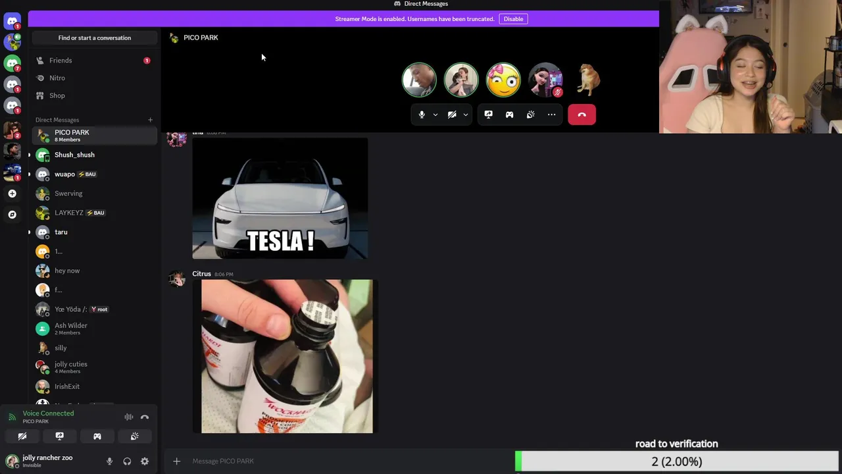Click Citrus avatar in chat
This screenshot has height=474, width=842.
point(176,279)
